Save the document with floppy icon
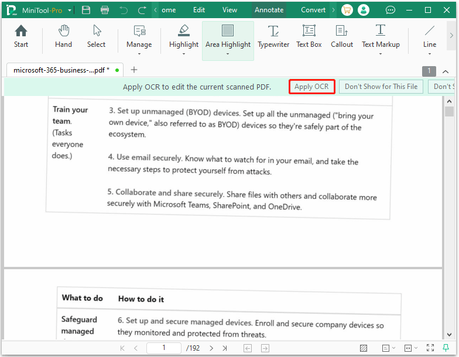The width and height of the screenshot is (459, 357). tap(86, 10)
